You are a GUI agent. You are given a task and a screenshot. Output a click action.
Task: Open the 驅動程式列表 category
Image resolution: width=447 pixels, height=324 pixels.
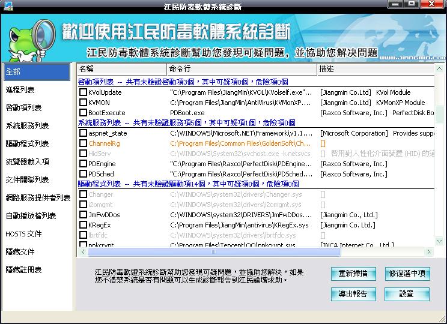pyautogui.click(x=28, y=144)
